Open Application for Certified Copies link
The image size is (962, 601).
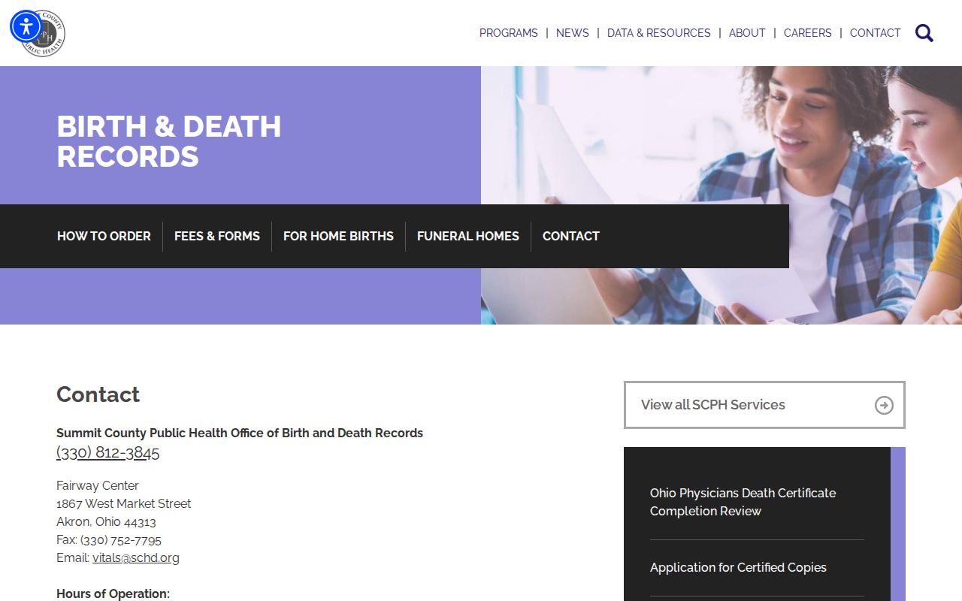738,567
